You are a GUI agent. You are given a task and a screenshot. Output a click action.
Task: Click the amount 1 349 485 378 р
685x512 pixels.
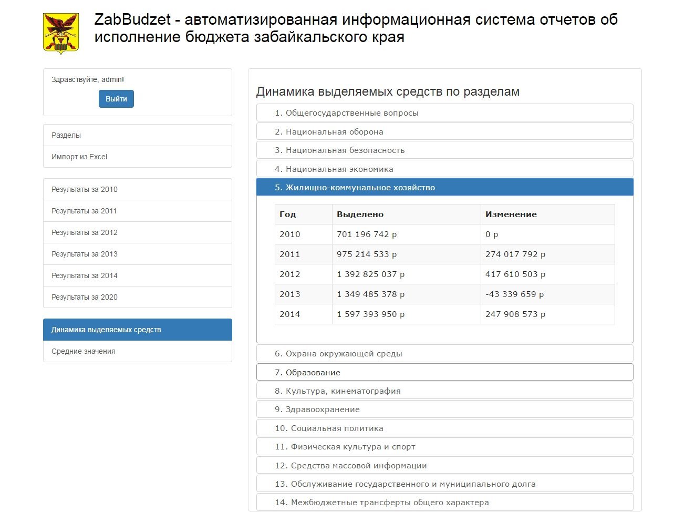click(x=371, y=294)
